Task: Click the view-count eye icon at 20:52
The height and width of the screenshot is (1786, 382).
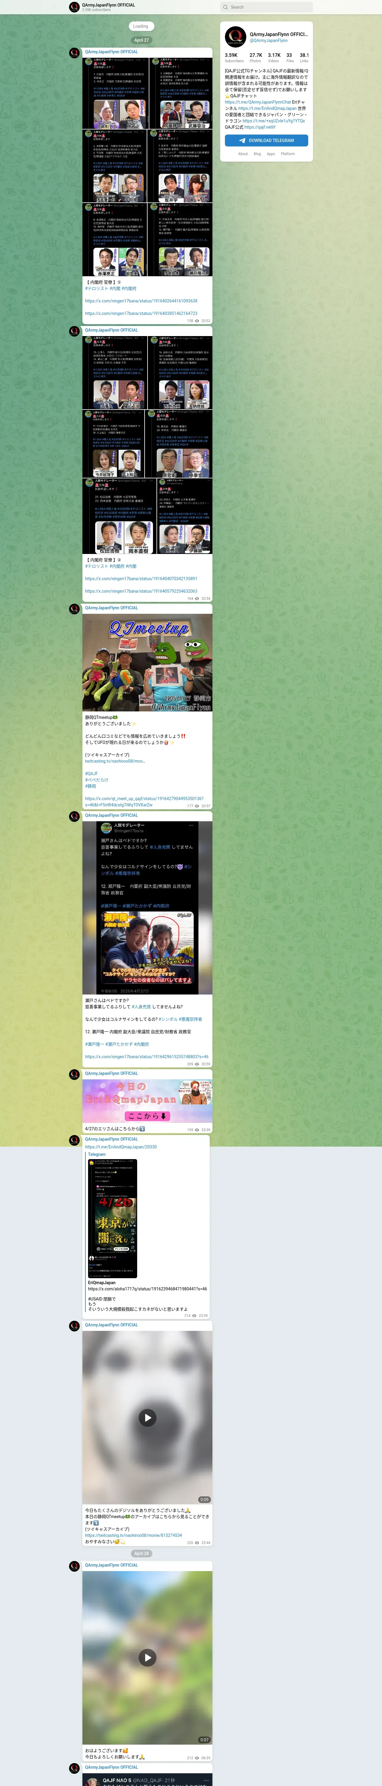Action: 197,321
